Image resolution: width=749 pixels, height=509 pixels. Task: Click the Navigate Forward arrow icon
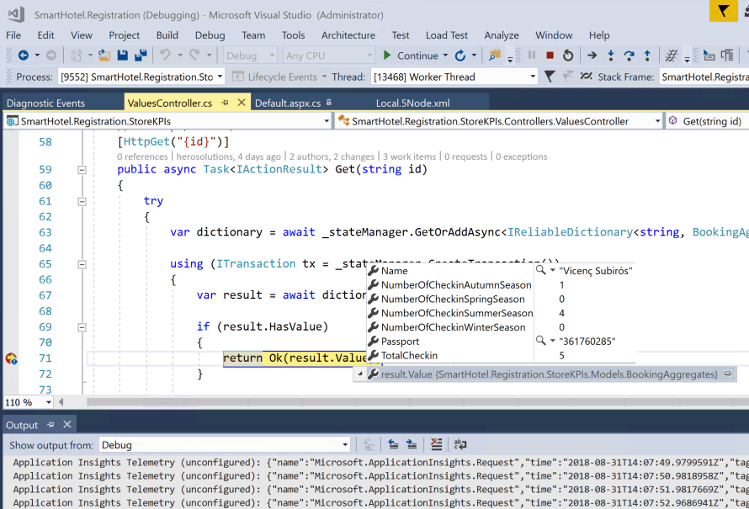click(x=51, y=56)
